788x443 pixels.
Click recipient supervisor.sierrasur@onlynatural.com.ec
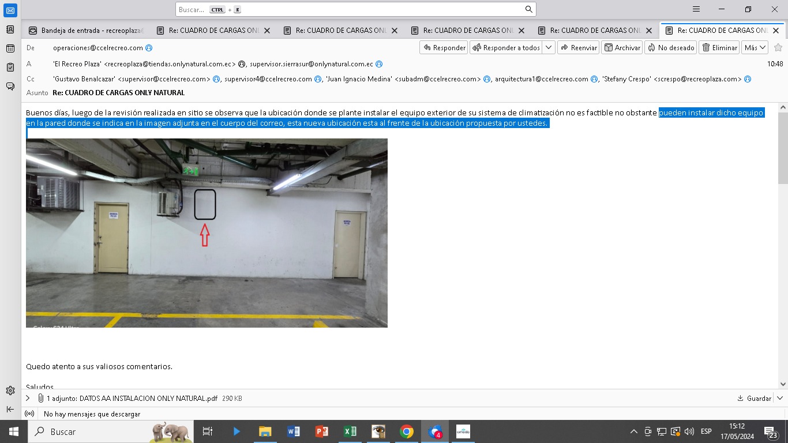tap(312, 64)
